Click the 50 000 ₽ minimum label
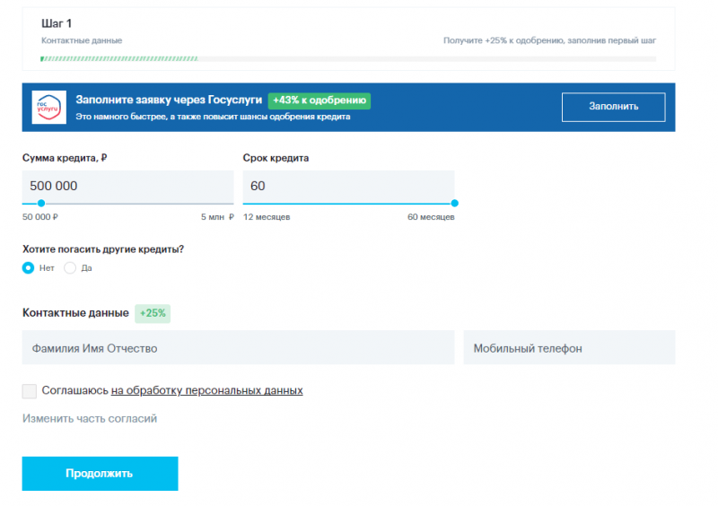The width and height of the screenshot is (718, 506). coord(40,217)
